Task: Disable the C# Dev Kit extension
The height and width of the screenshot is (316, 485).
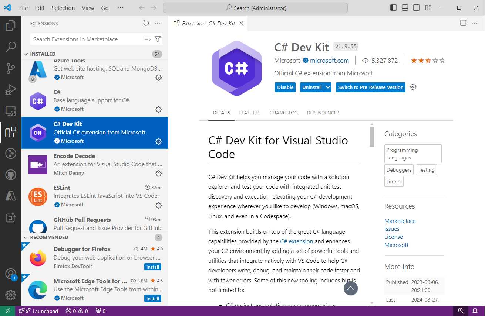Action: (x=285, y=87)
